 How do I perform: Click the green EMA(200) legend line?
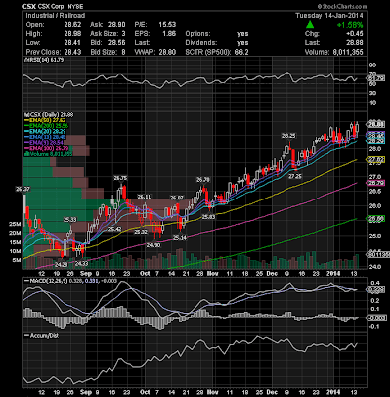pyautogui.click(x=27, y=126)
